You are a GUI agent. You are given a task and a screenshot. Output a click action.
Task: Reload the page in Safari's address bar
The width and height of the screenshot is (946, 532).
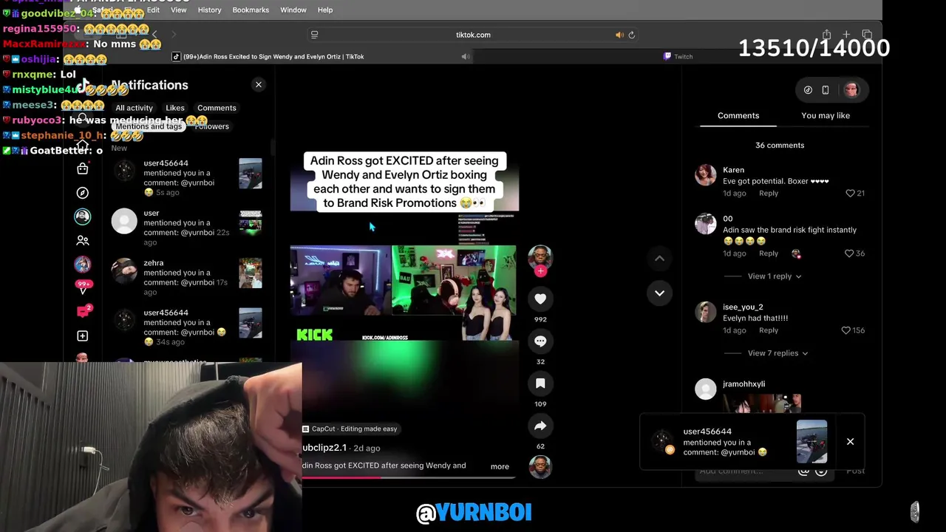pos(631,35)
